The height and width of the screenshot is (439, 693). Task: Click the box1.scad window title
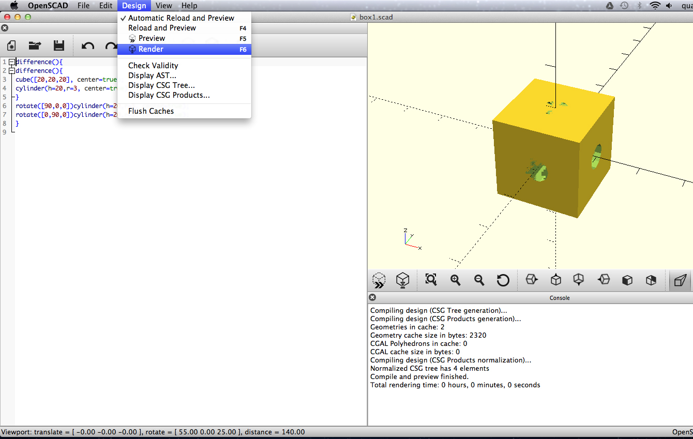pos(376,17)
